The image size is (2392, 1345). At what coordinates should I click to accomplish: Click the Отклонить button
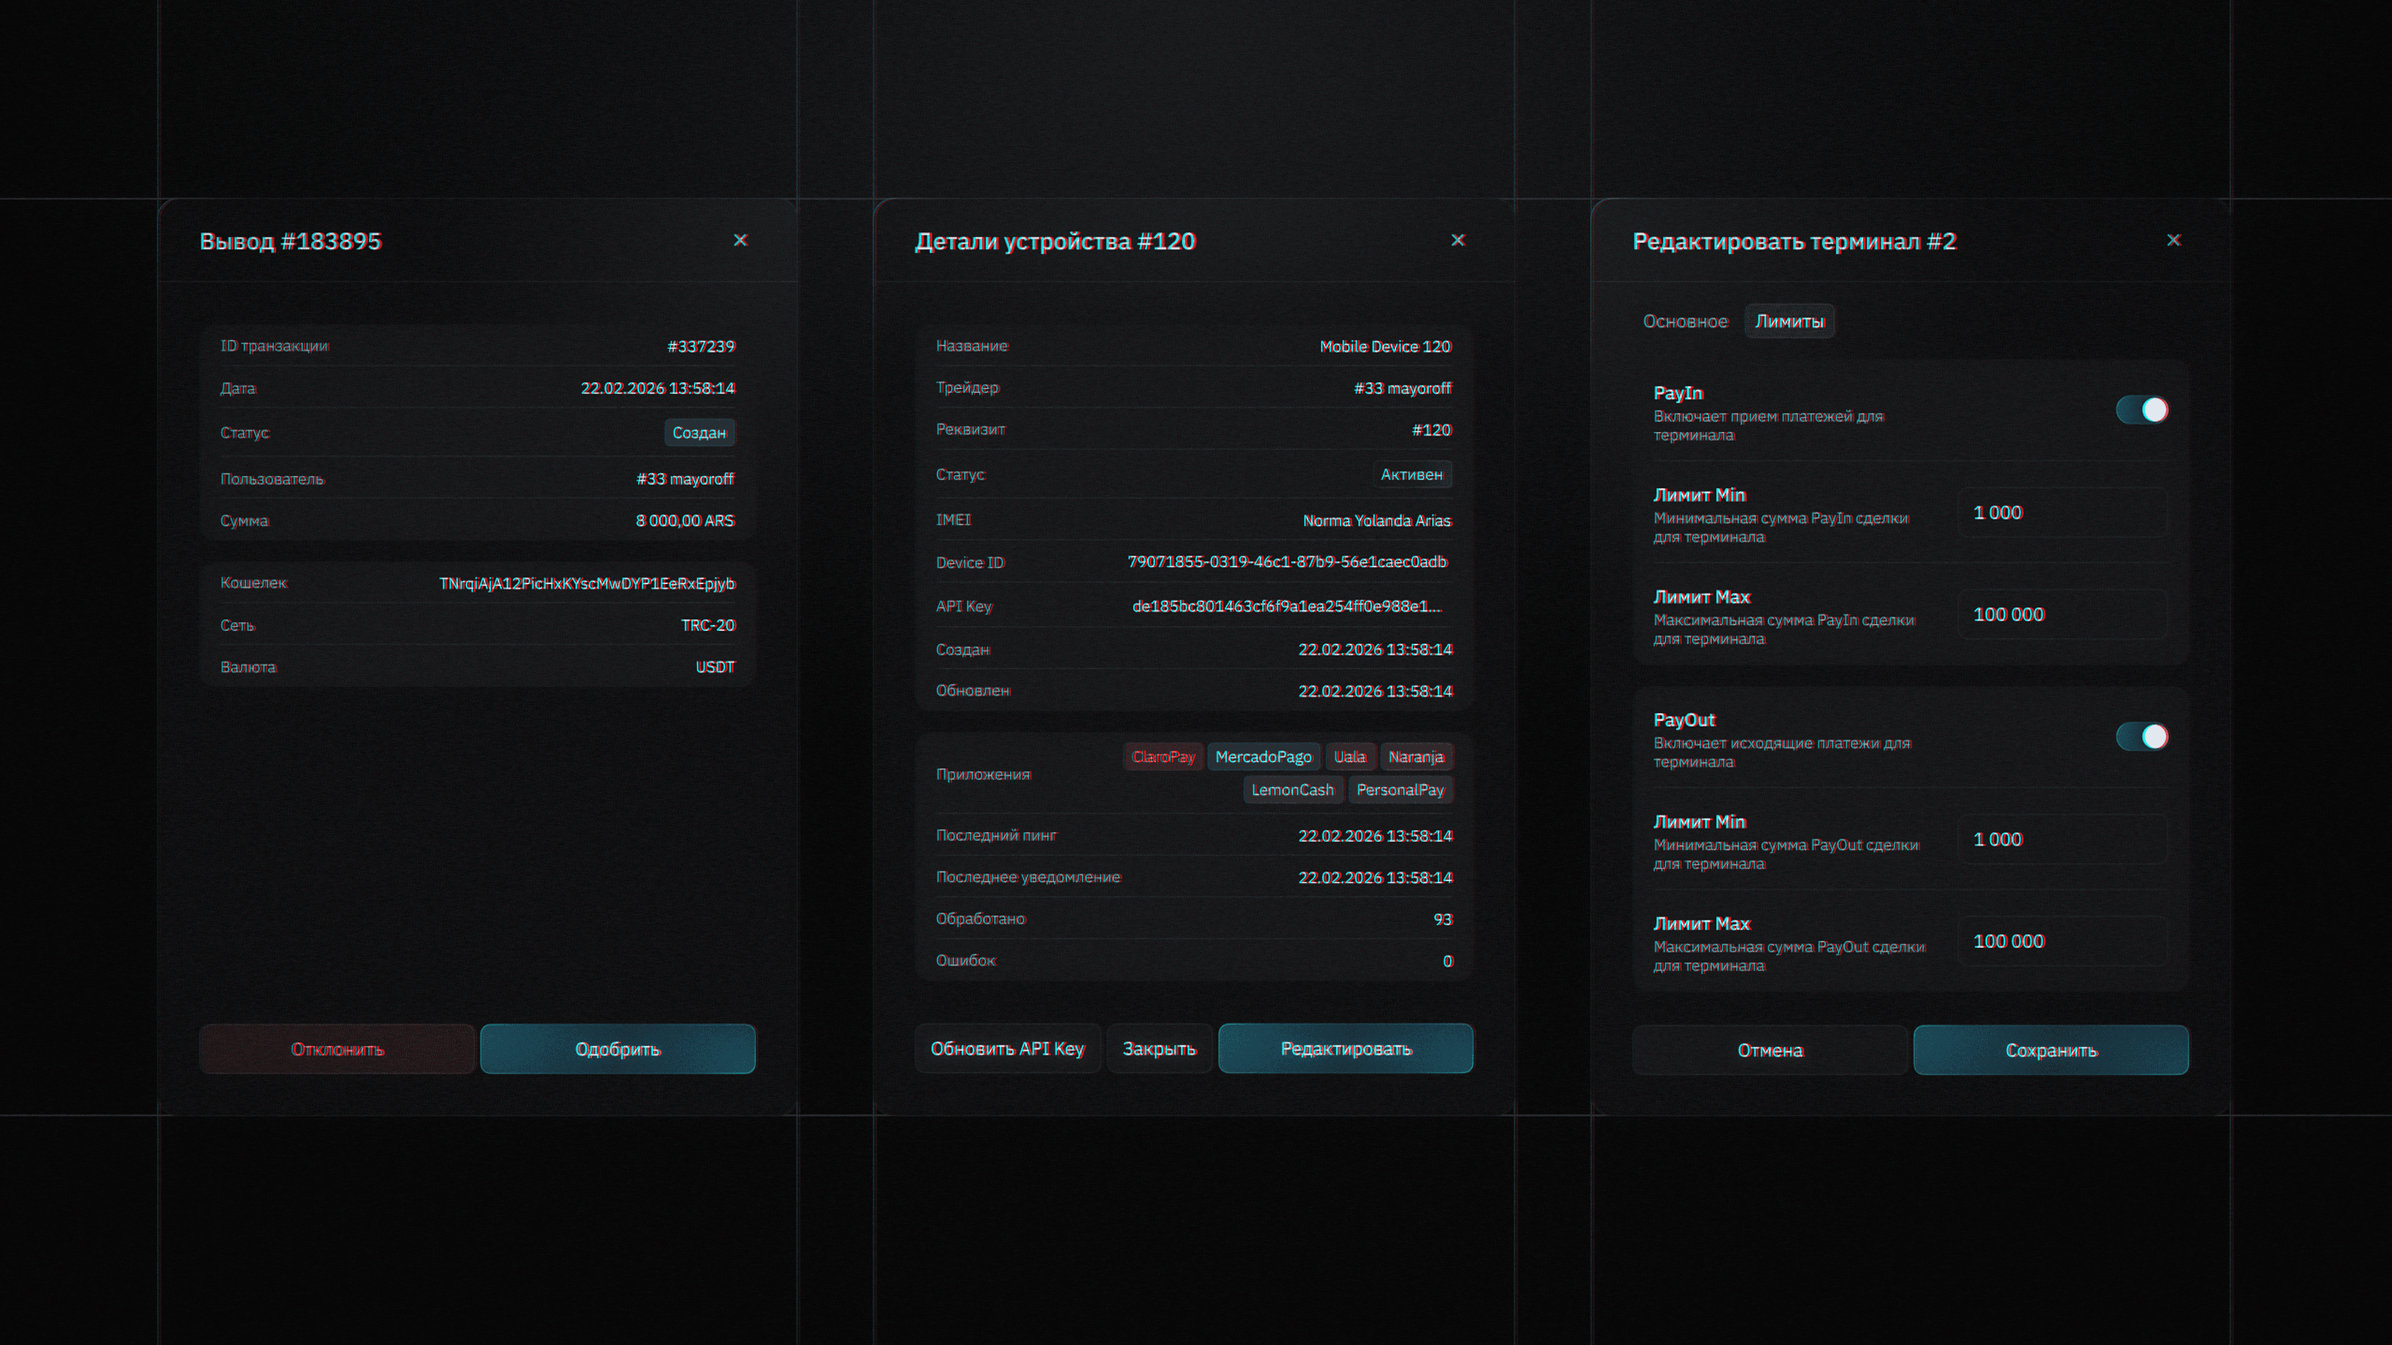click(337, 1049)
